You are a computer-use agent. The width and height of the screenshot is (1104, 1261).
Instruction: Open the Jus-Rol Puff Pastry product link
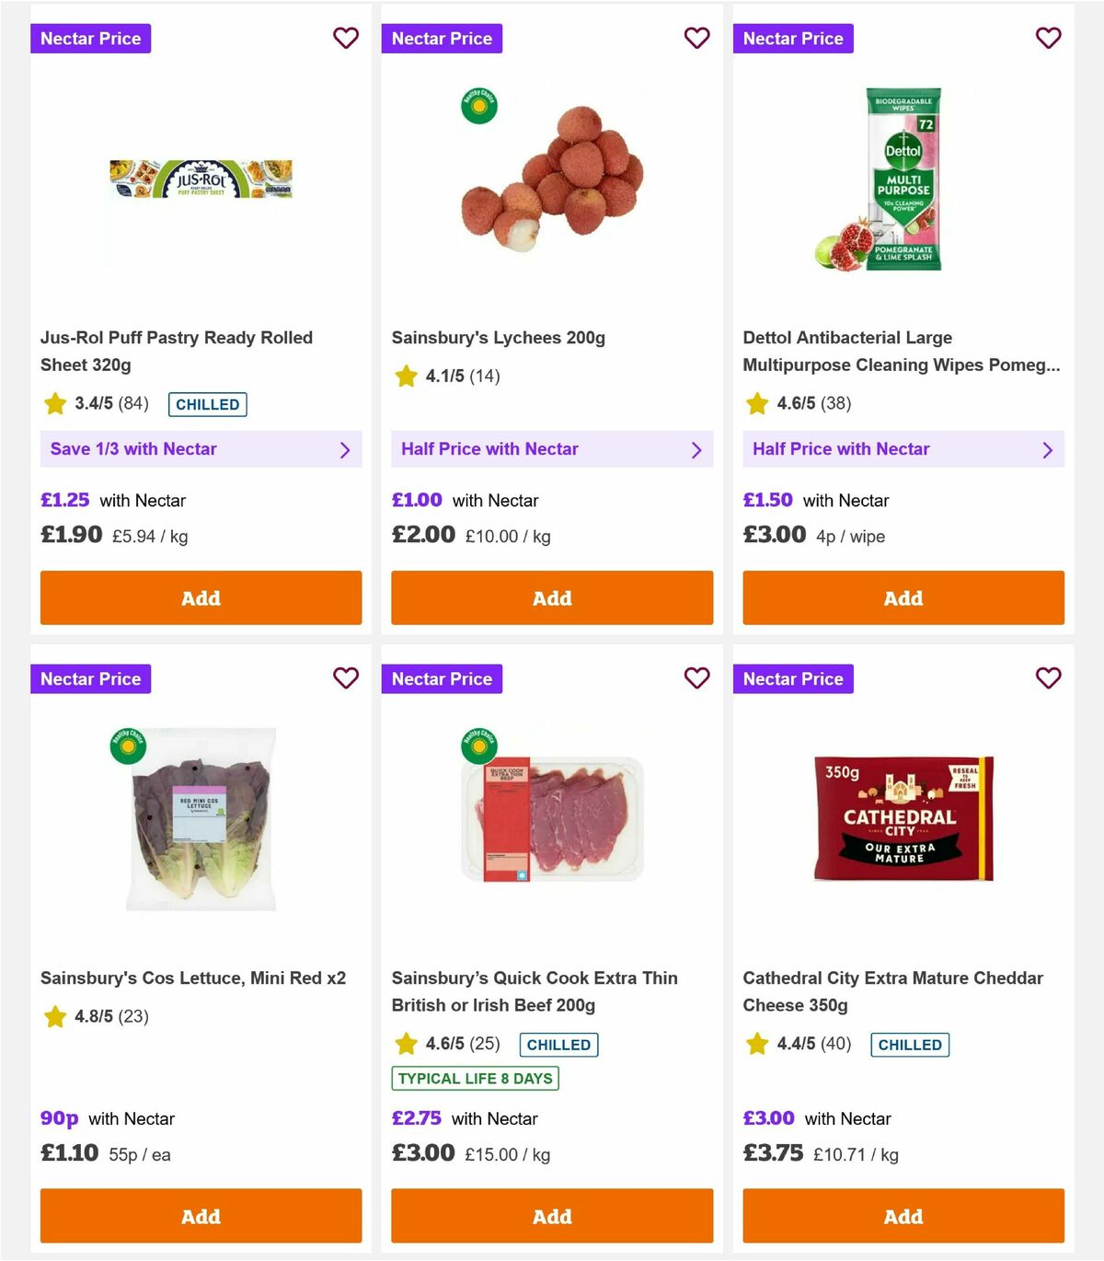tap(178, 351)
